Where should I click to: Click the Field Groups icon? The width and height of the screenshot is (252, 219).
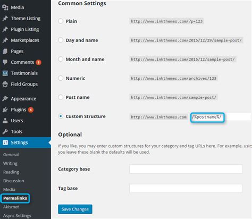[x=5, y=84]
